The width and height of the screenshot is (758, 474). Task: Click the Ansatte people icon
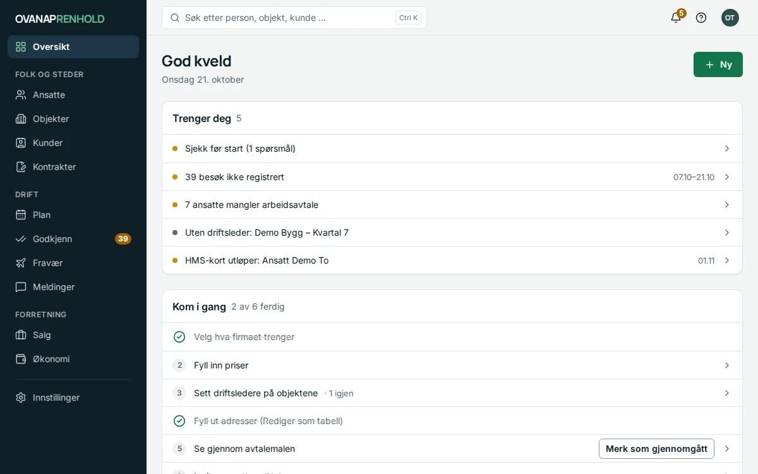click(x=21, y=95)
